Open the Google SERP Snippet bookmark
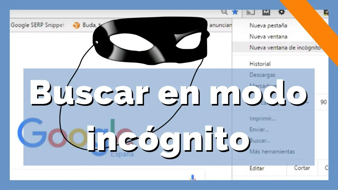This screenshot has height=190, width=338. point(37,25)
